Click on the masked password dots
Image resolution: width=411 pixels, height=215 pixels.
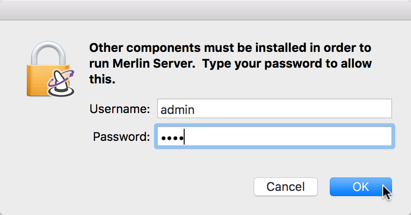click(172, 138)
